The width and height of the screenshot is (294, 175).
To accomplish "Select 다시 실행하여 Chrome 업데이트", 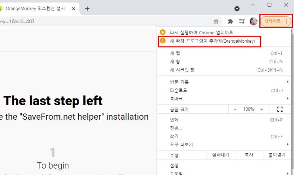I will [224, 32].
